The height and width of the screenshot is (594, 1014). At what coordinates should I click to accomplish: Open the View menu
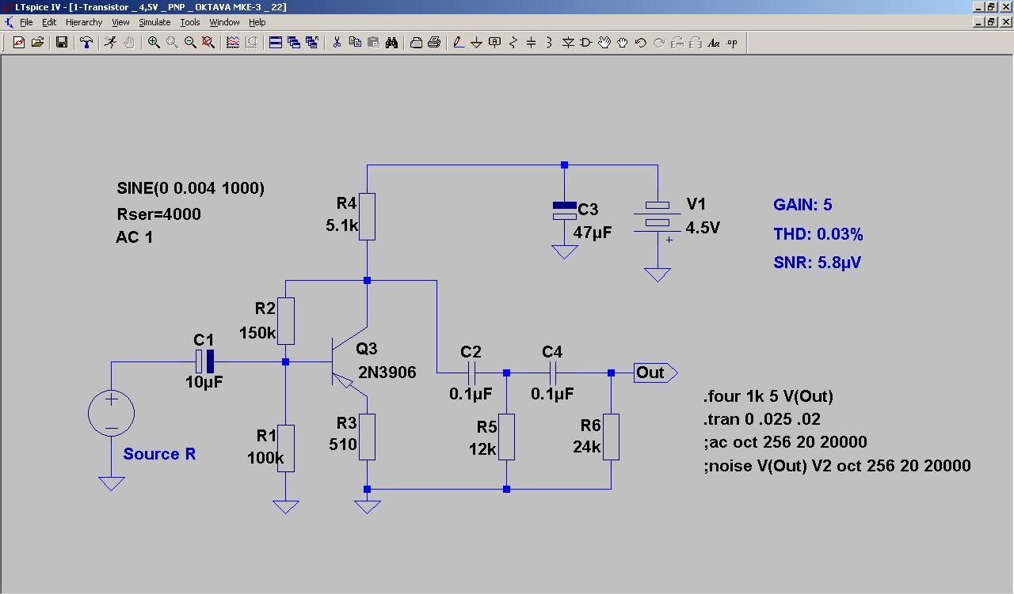coord(120,22)
